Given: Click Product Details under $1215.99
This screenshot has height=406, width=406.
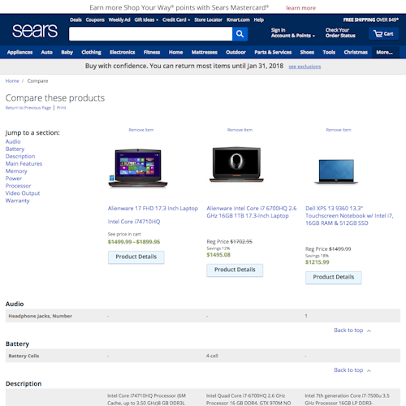Looking at the screenshot, I should 334,277.
